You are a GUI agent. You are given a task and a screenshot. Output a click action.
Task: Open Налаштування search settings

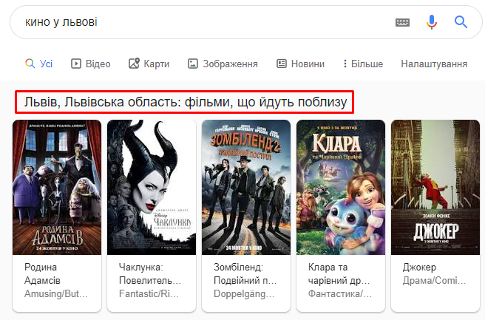coord(434,64)
